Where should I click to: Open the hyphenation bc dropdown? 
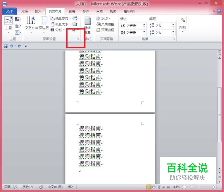tap(75, 30)
